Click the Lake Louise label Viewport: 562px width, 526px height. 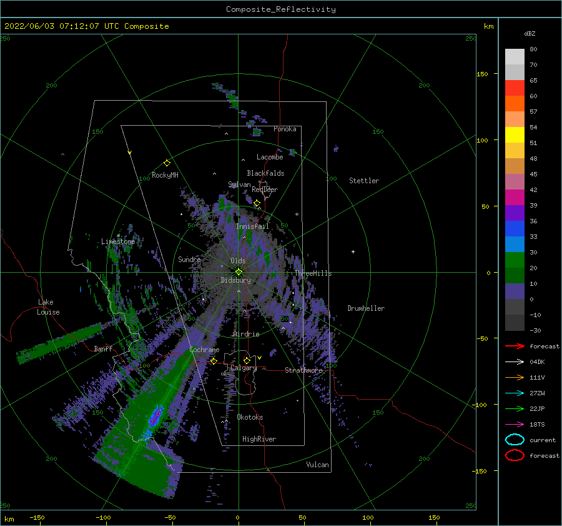[48, 307]
